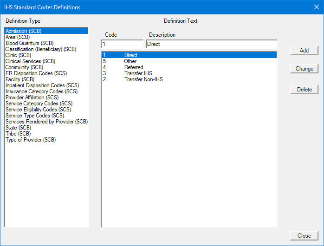The width and height of the screenshot is (324, 246).
Task: Choose Tribe (SCB) definition type
Action: click(17, 134)
